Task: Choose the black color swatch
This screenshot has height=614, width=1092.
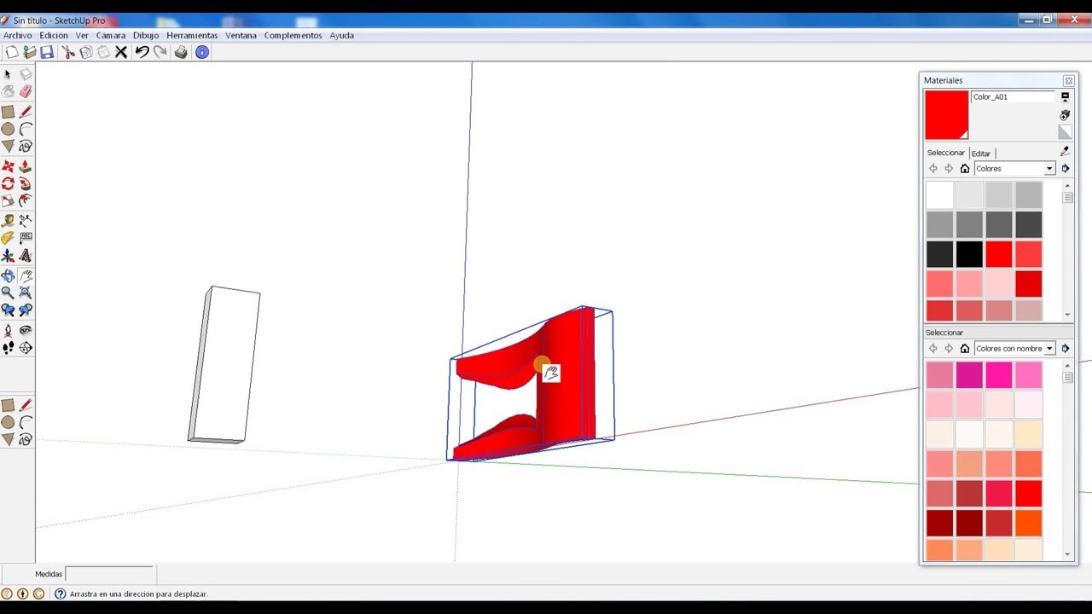Action: [969, 254]
